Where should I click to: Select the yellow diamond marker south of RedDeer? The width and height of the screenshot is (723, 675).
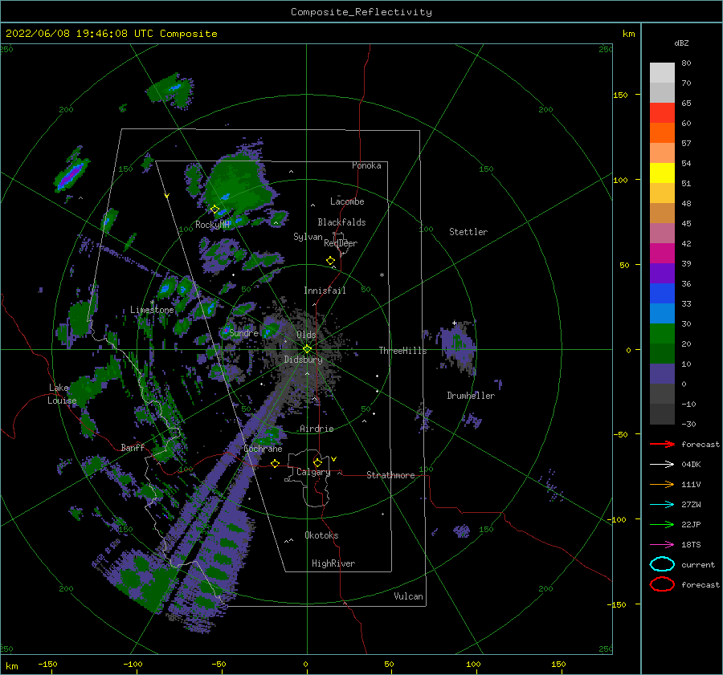tap(330, 261)
